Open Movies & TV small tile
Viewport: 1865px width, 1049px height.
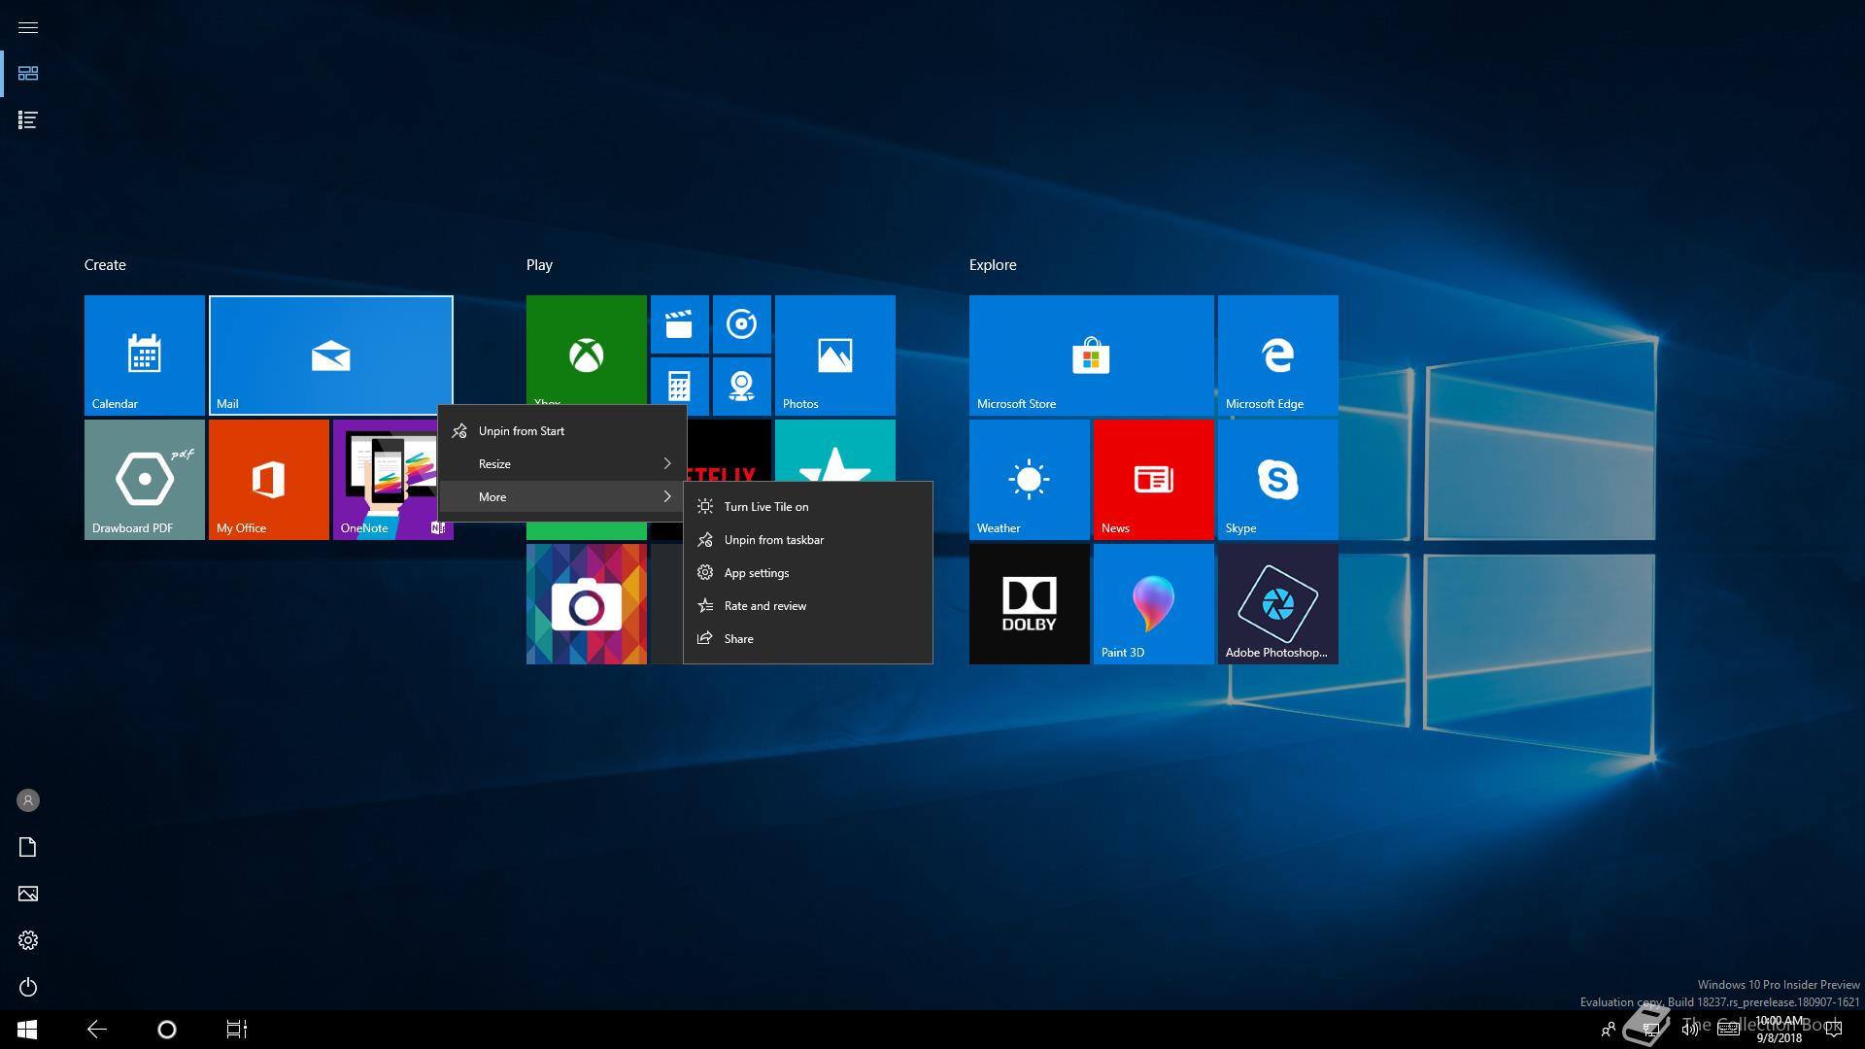coord(679,324)
